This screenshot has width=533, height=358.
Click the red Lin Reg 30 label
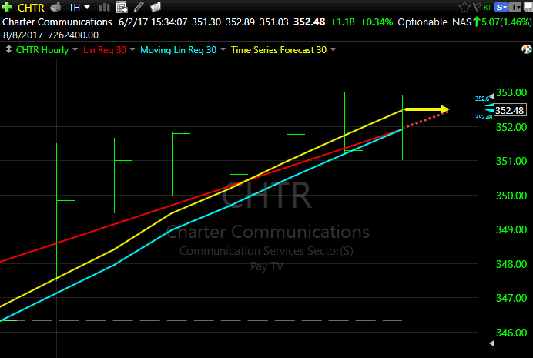[105, 50]
